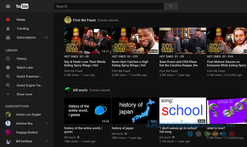This screenshot has width=247, height=147.
Task: Click title 'history of the entire world, i guess'
Action: pyautogui.click(x=83, y=130)
